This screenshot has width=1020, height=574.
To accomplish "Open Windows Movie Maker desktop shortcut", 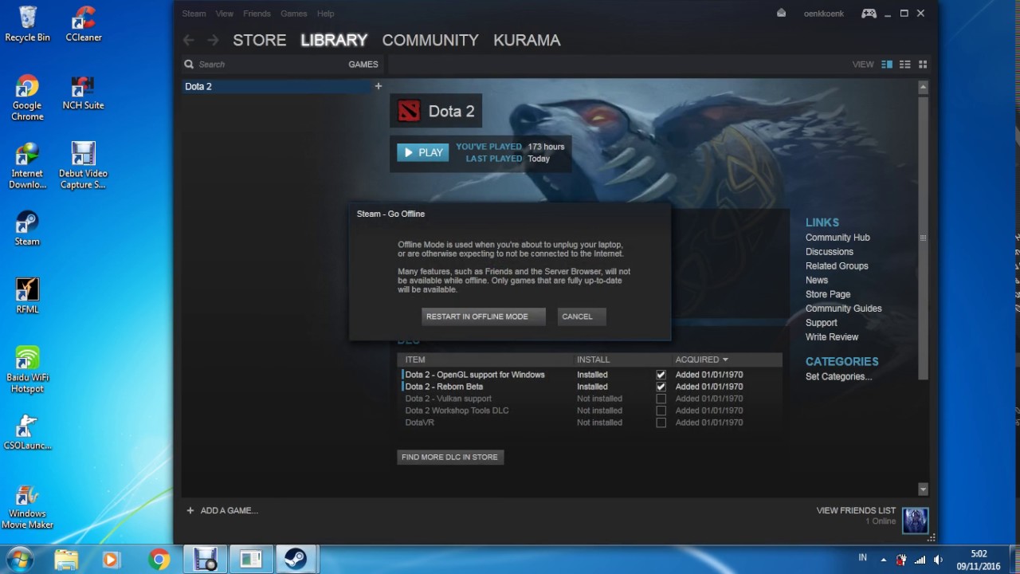I will pyautogui.click(x=27, y=507).
